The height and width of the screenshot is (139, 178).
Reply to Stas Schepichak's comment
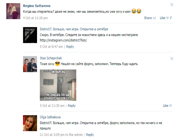click(x=72, y=106)
